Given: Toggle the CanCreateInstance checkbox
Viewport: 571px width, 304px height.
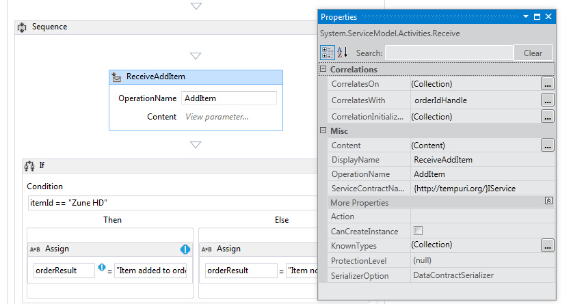Looking at the screenshot, I should point(418,231).
